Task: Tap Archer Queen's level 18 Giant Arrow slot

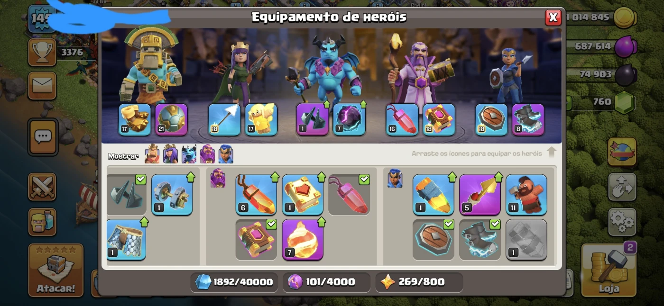Action: click(224, 119)
